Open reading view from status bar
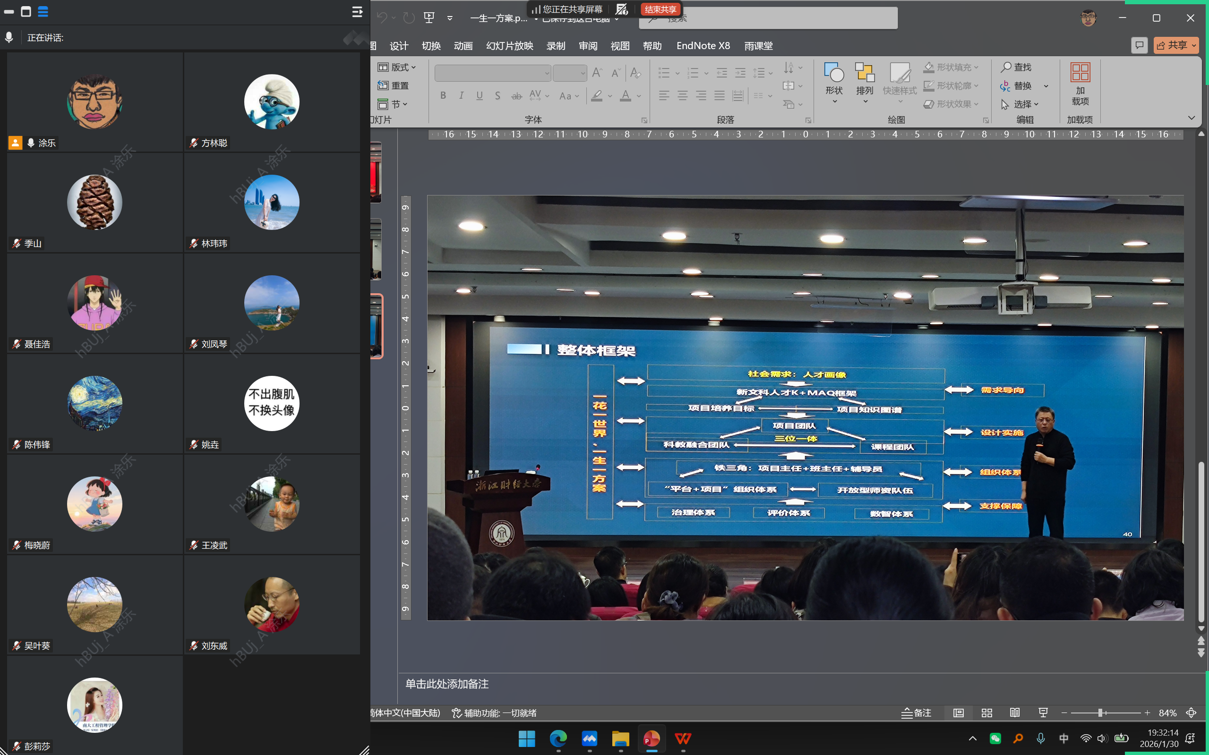Viewport: 1209px width, 755px height. pyautogui.click(x=1014, y=713)
